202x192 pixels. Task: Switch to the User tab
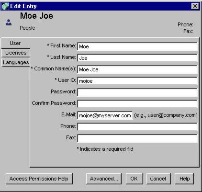pos(15,43)
